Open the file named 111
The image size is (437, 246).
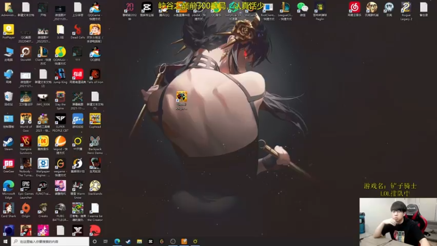point(78,52)
